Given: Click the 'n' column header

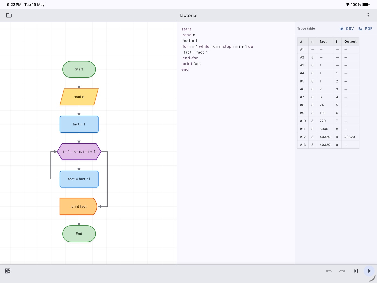Looking at the screenshot, I should pos(313,42).
